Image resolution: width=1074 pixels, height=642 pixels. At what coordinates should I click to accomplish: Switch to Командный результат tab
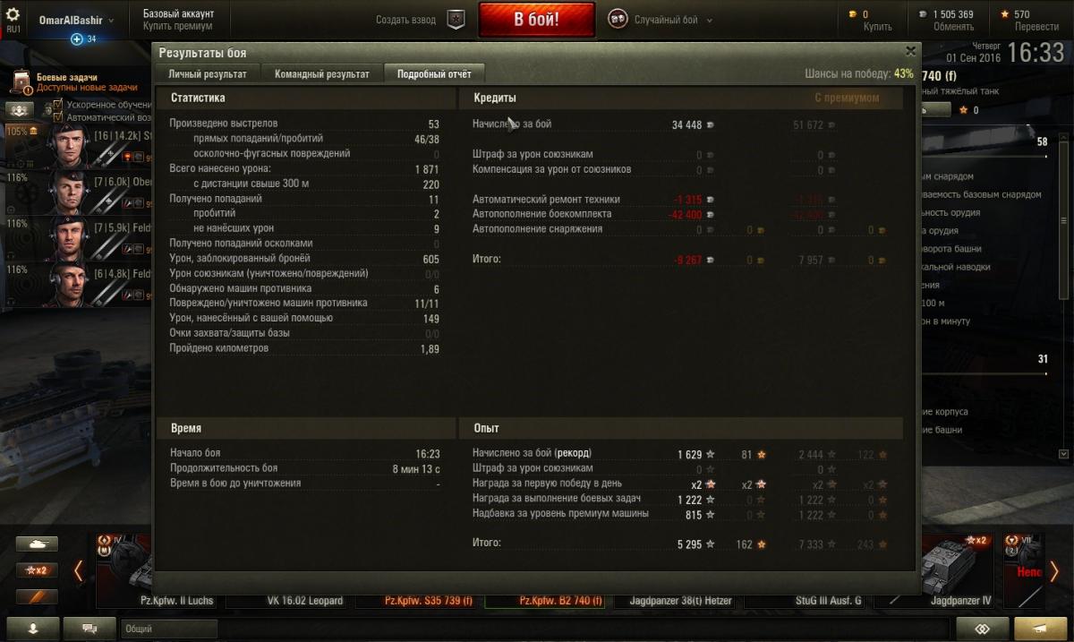321,73
